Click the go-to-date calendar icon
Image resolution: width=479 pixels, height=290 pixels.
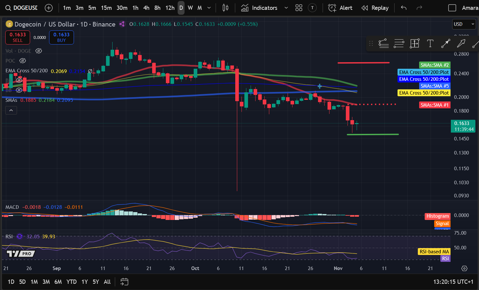[124, 281]
